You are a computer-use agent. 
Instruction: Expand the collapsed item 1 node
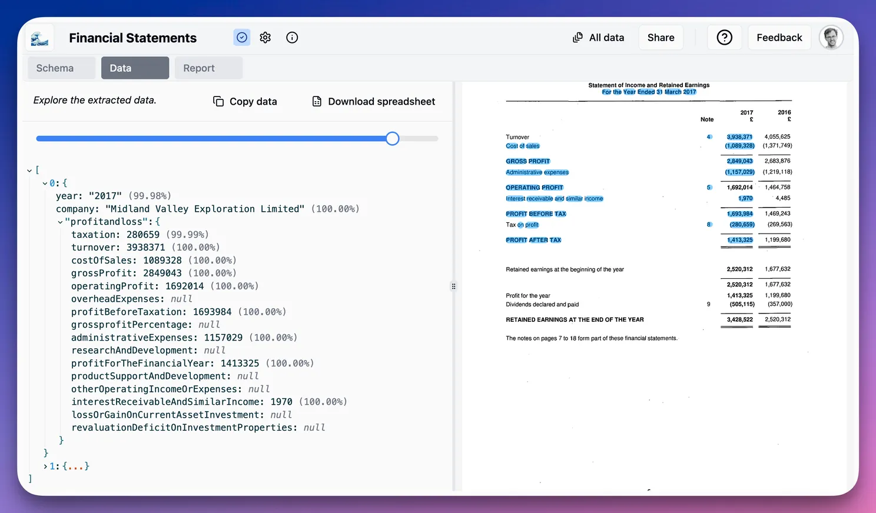point(45,467)
